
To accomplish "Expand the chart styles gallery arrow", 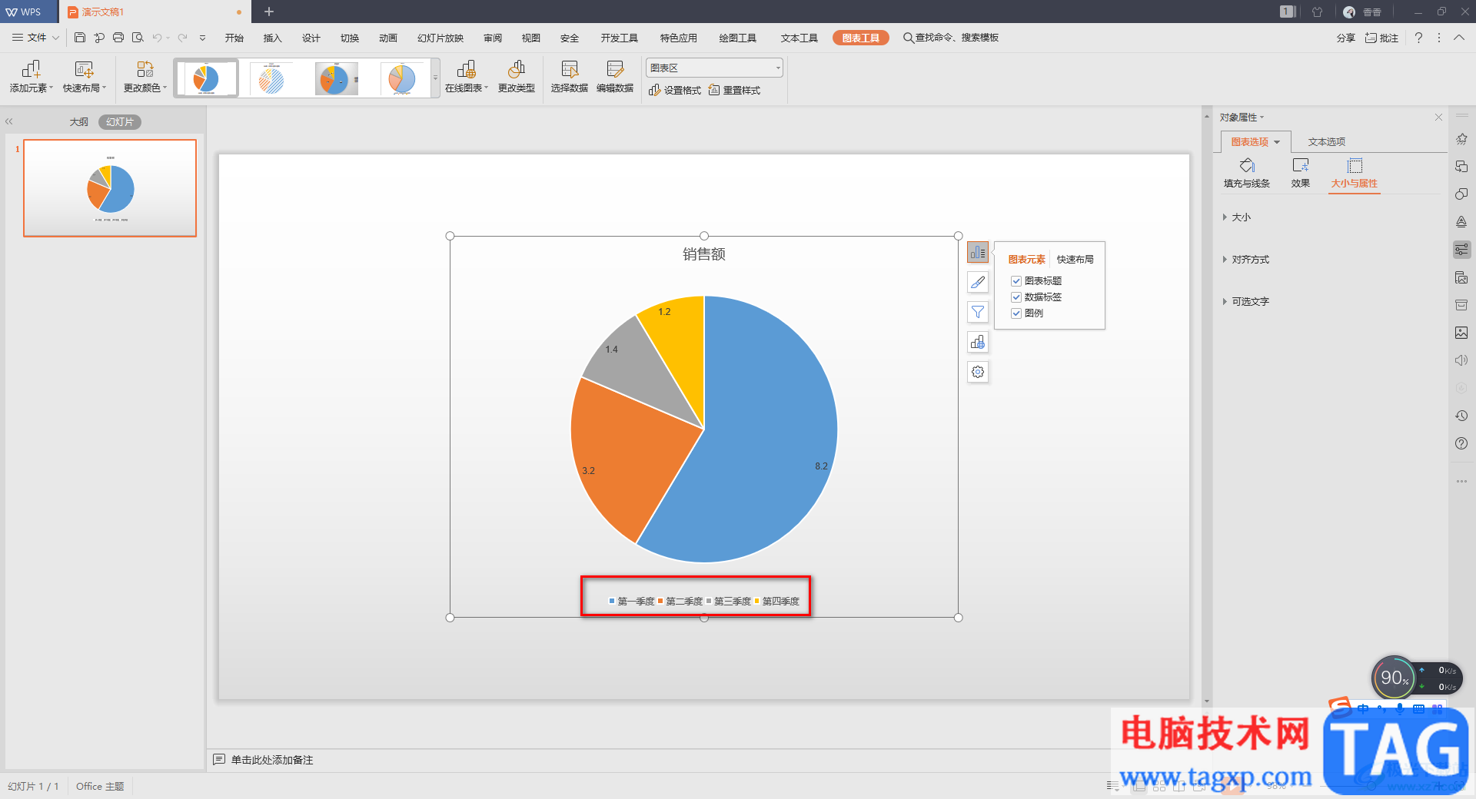I will click(x=436, y=78).
